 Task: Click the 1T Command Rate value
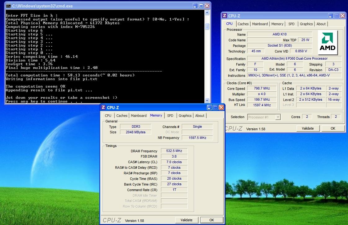174,190
